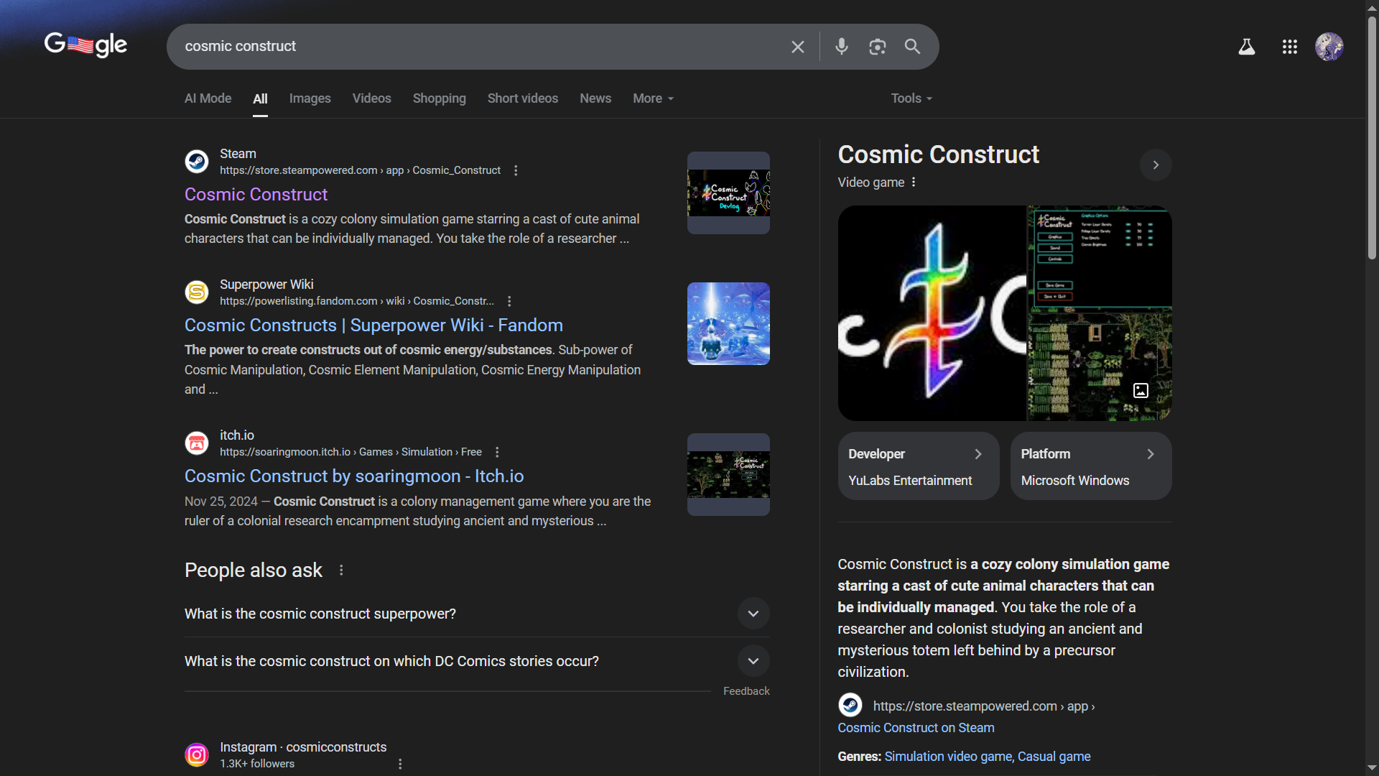1379x776 pixels.
Task: Click the scrollbar down arrow
Action: (x=1372, y=768)
